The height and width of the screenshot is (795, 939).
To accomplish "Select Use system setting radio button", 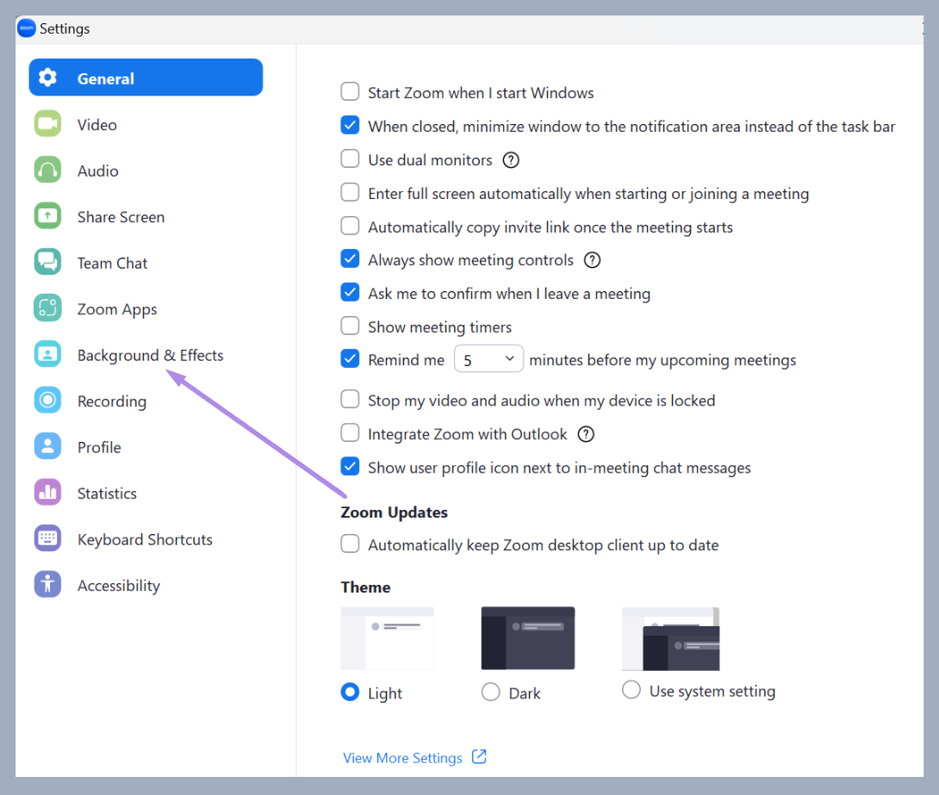I will click(x=631, y=690).
